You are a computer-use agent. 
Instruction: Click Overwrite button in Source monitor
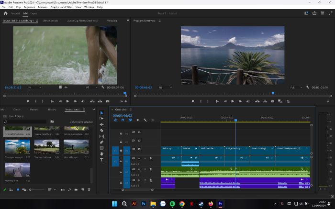(x=100, y=101)
